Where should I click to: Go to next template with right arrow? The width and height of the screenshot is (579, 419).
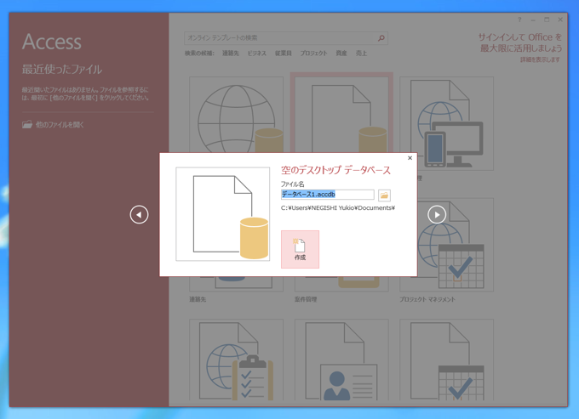[x=437, y=214]
